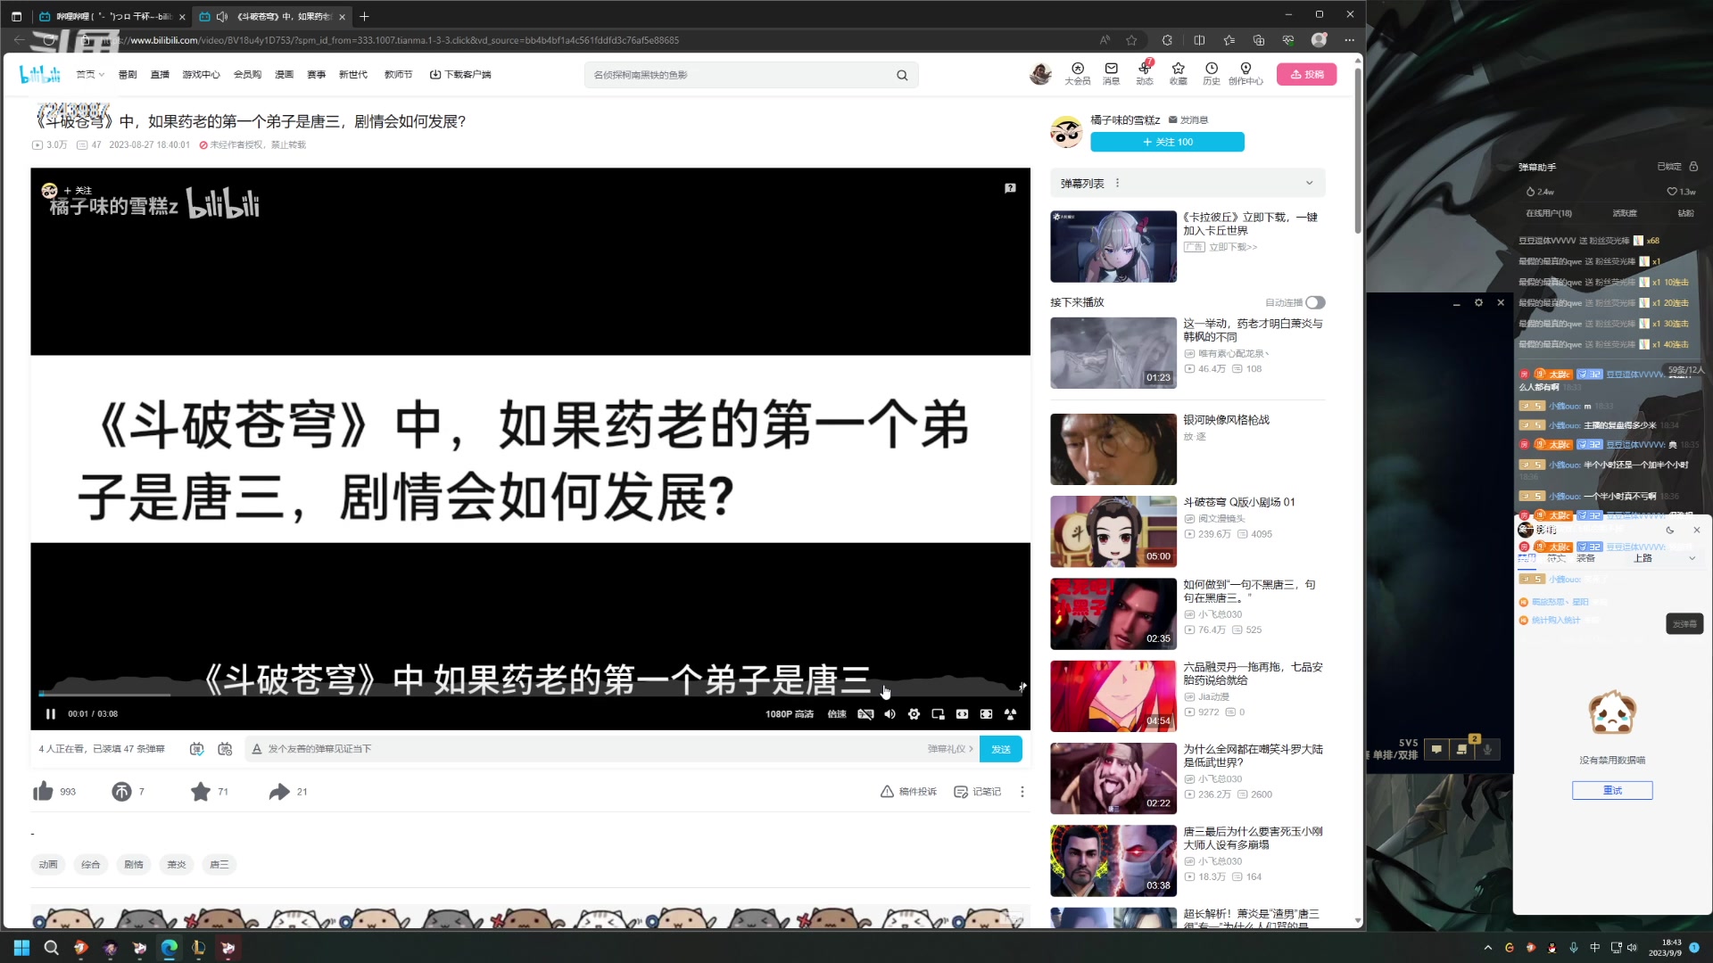Mute the video volume icon

pos(890,714)
